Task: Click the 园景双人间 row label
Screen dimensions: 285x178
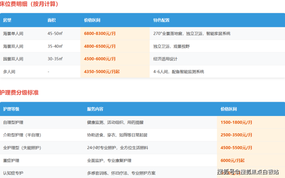Action: point(13,59)
